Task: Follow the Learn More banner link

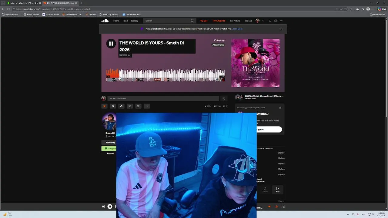Action: point(237,29)
